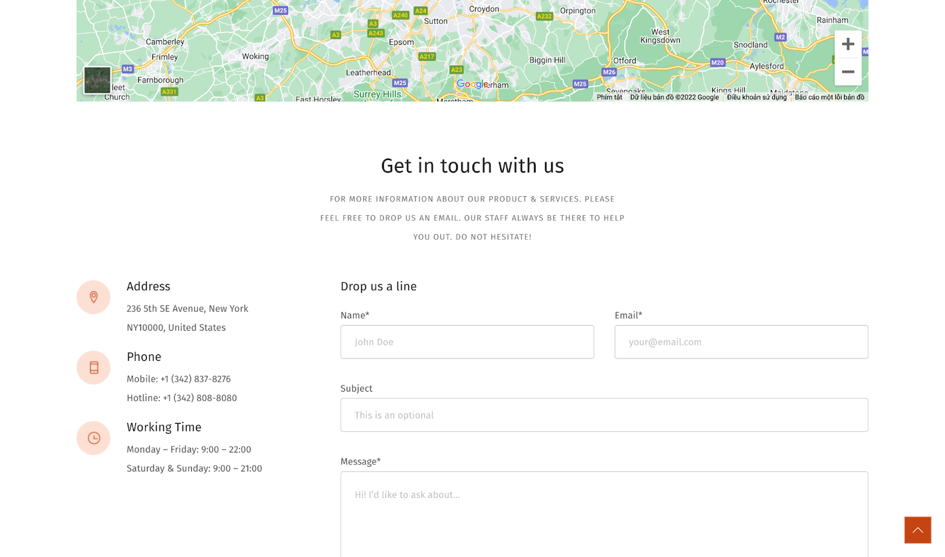
Task: Click the 'Working Time' heading
Action: coord(164,427)
